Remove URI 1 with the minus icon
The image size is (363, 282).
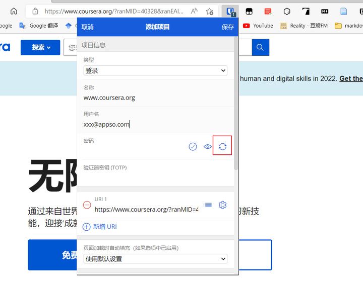click(87, 205)
